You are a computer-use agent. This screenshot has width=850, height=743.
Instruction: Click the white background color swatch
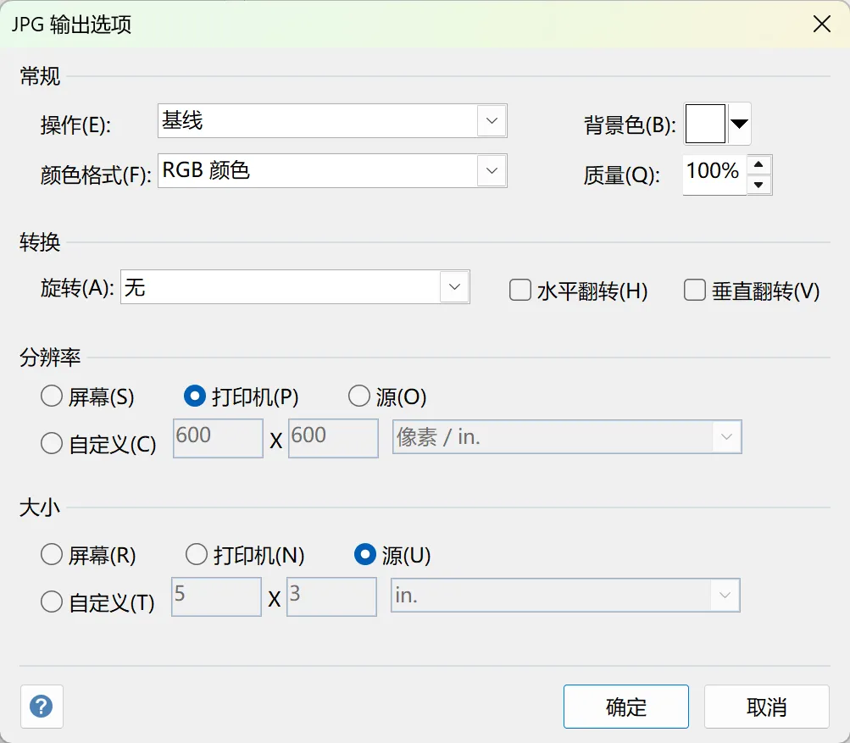tap(705, 125)
